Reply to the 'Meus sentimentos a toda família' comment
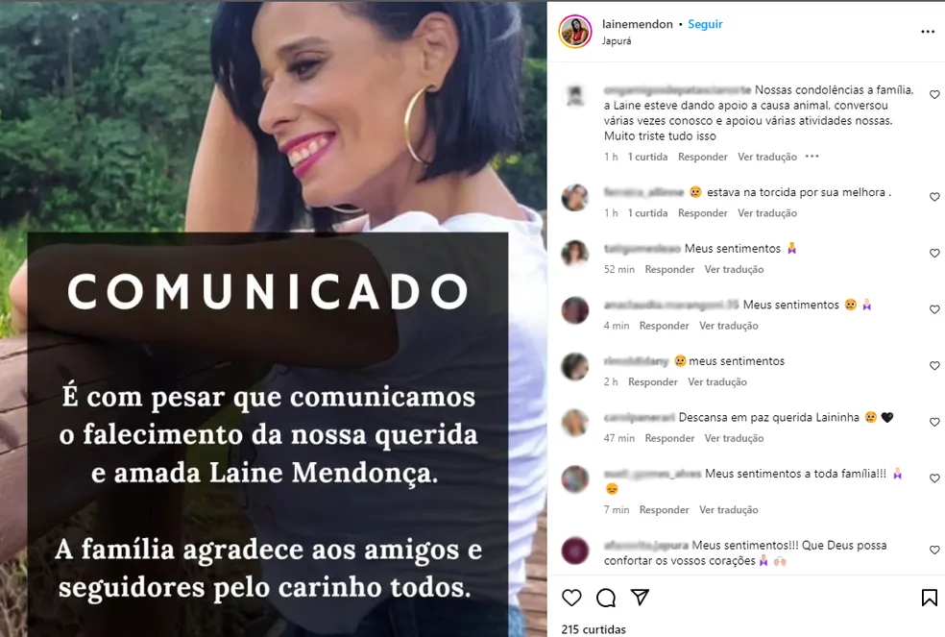945x637 pixels. tap(664, 510)
